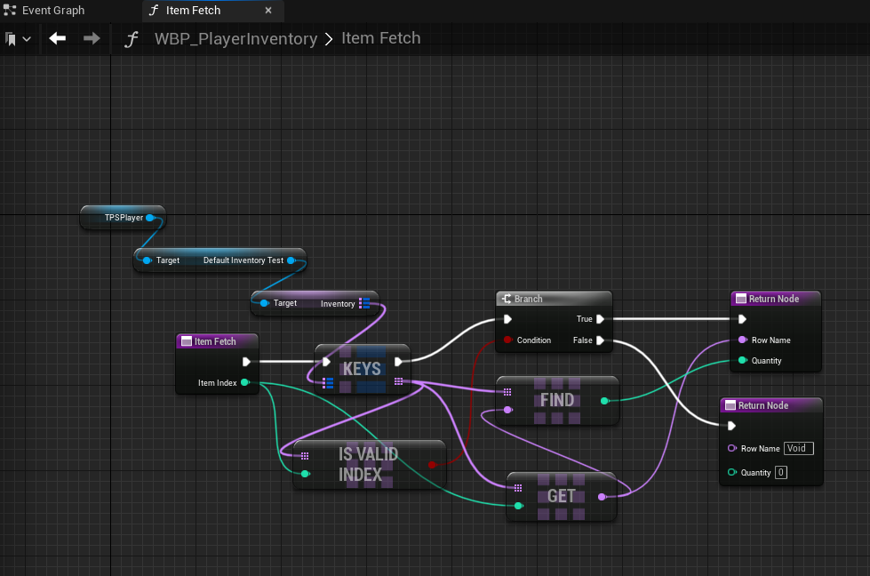Select the upper Return Node header
Screen dimensions: 870x576
coord(775,299)
